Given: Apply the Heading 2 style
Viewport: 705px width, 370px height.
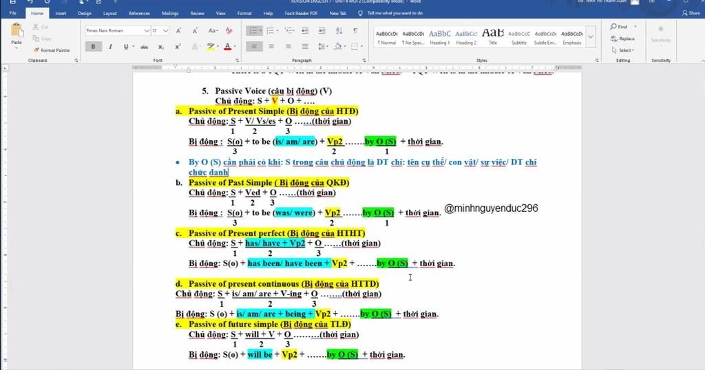Looking at the screenshot, I should [466, 37].
